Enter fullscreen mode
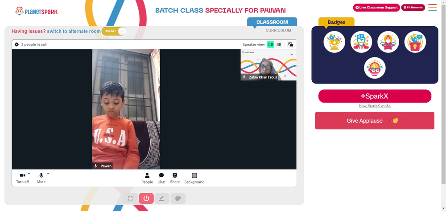This screenshot has height=211, width=446. click(130, 199)
